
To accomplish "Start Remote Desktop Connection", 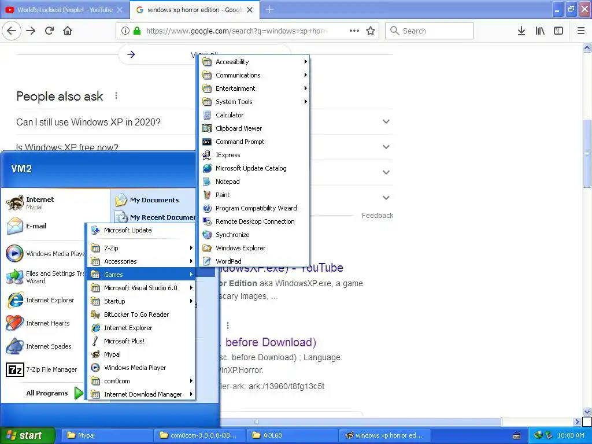I will point(254,221).
